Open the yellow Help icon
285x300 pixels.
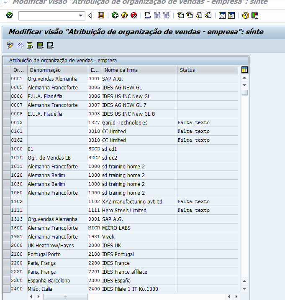(245, 15)
